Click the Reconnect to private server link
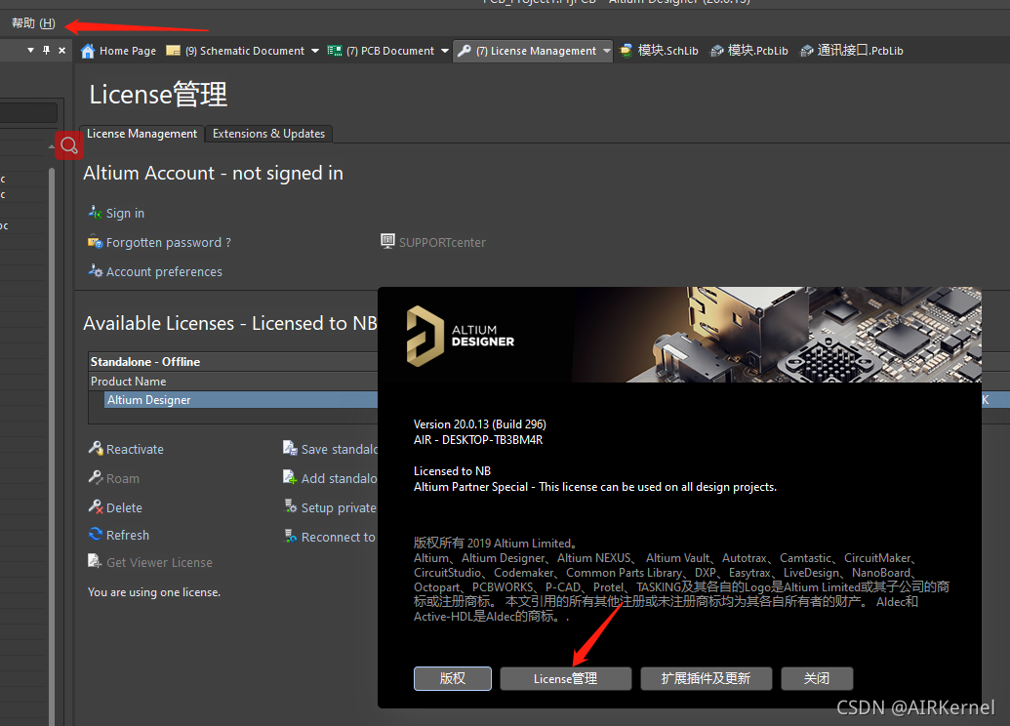 tap(339, 538)
